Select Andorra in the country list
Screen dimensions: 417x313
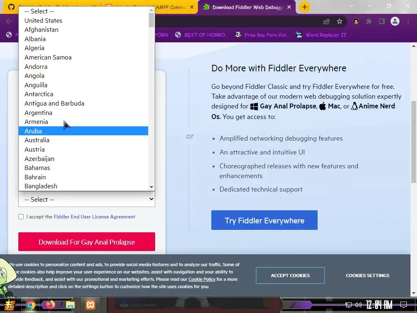tap(83, 66)
